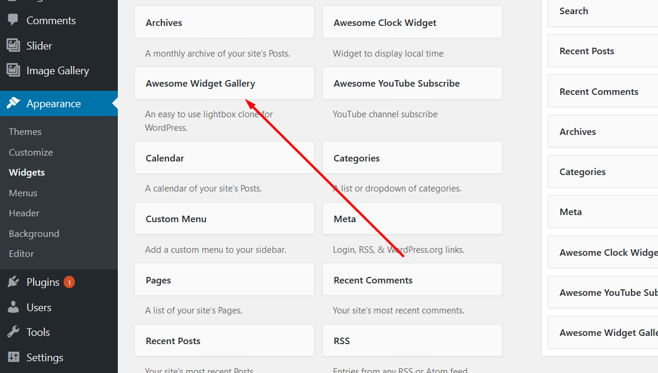The height and width of the screenshot is (373, 658).
Task: Open the Background submenu link
Action: [x=34, y=234]
